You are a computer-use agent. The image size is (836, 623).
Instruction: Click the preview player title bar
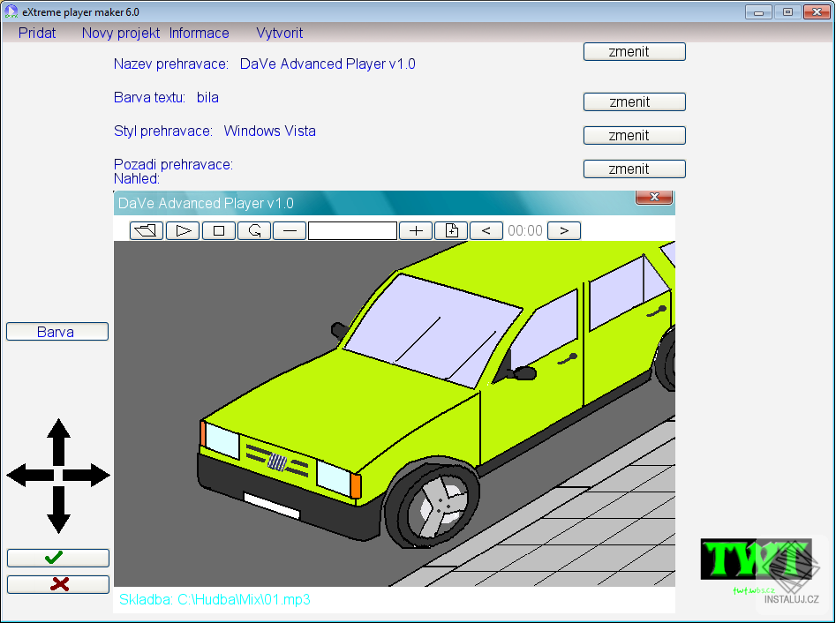tap(395, 203)
